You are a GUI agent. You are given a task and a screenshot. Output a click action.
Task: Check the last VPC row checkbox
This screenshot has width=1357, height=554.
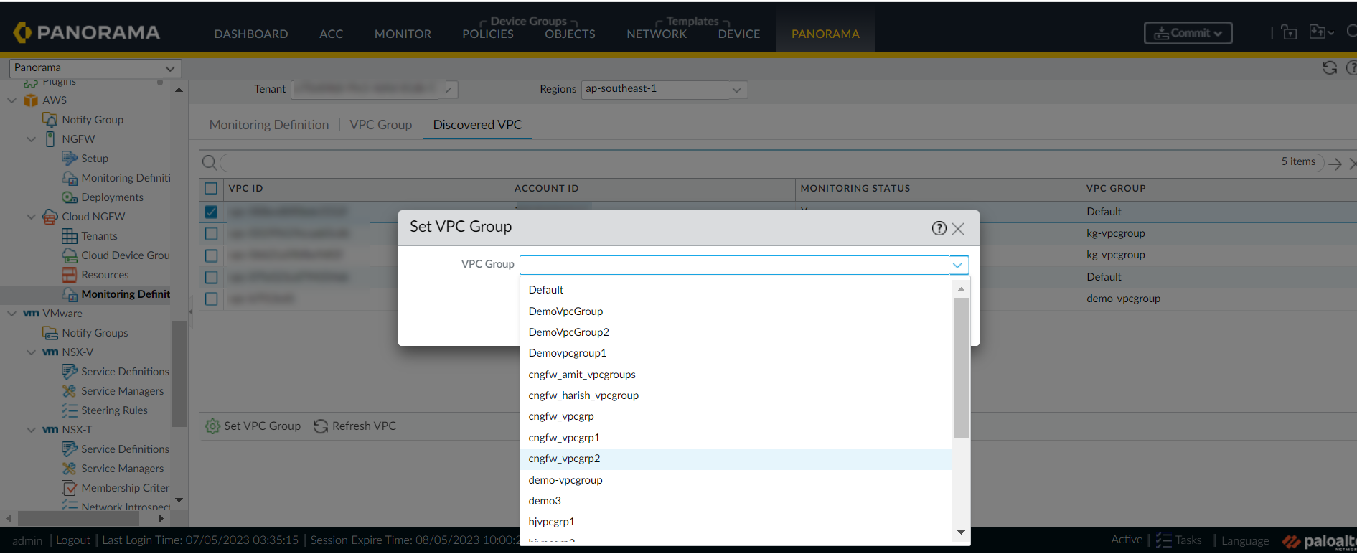click(x=211, y=299)
